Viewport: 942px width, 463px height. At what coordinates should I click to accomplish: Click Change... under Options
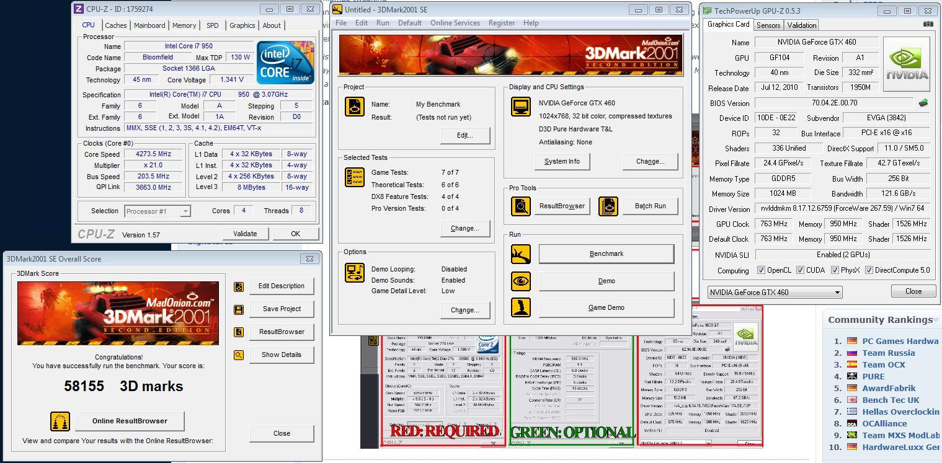tap(465, 310)
